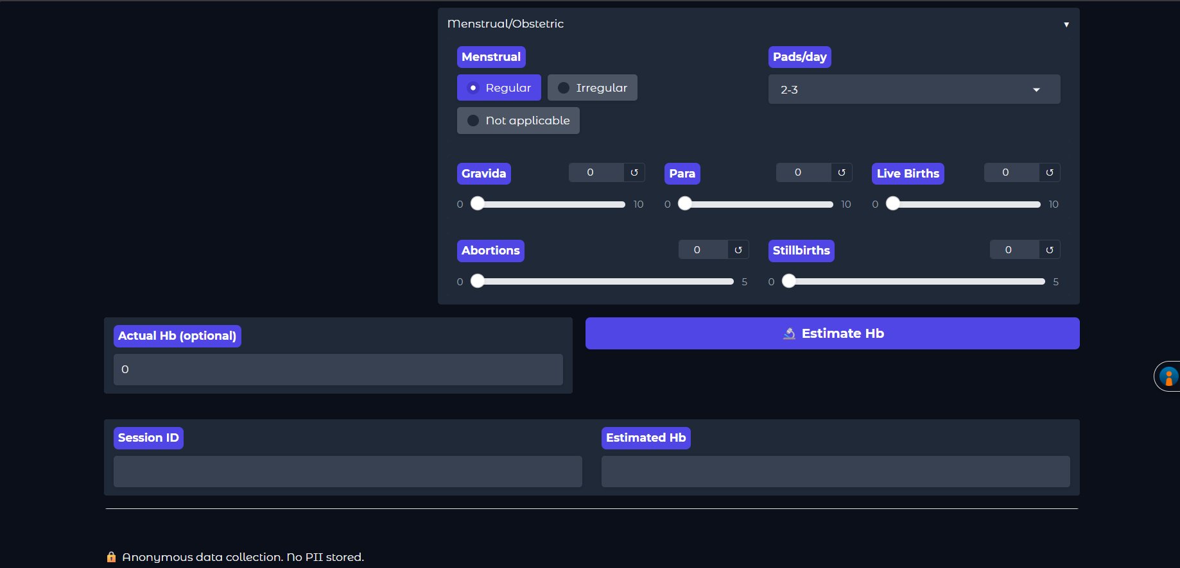Reset the Abortions value icon
Screen dimensions: 1180x568
point(738,250)
